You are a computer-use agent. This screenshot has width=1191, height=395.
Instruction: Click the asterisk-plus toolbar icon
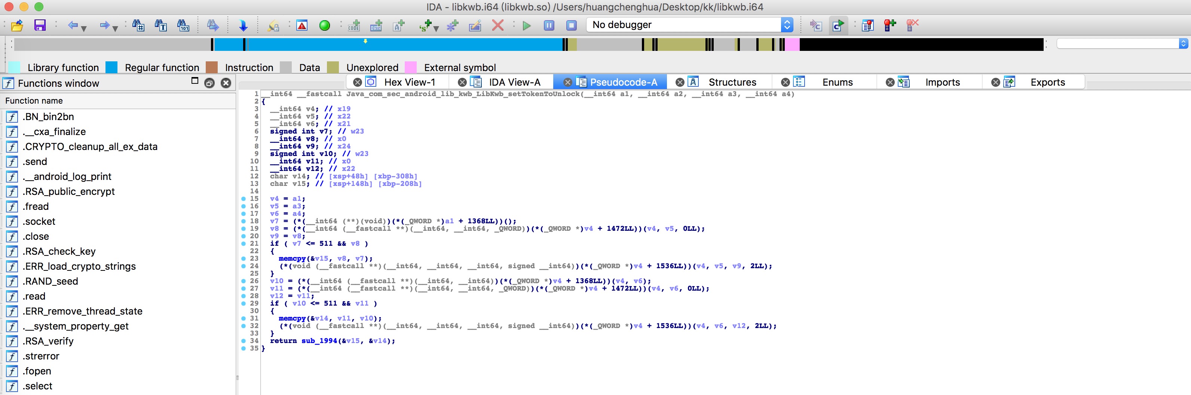(453, 25)
